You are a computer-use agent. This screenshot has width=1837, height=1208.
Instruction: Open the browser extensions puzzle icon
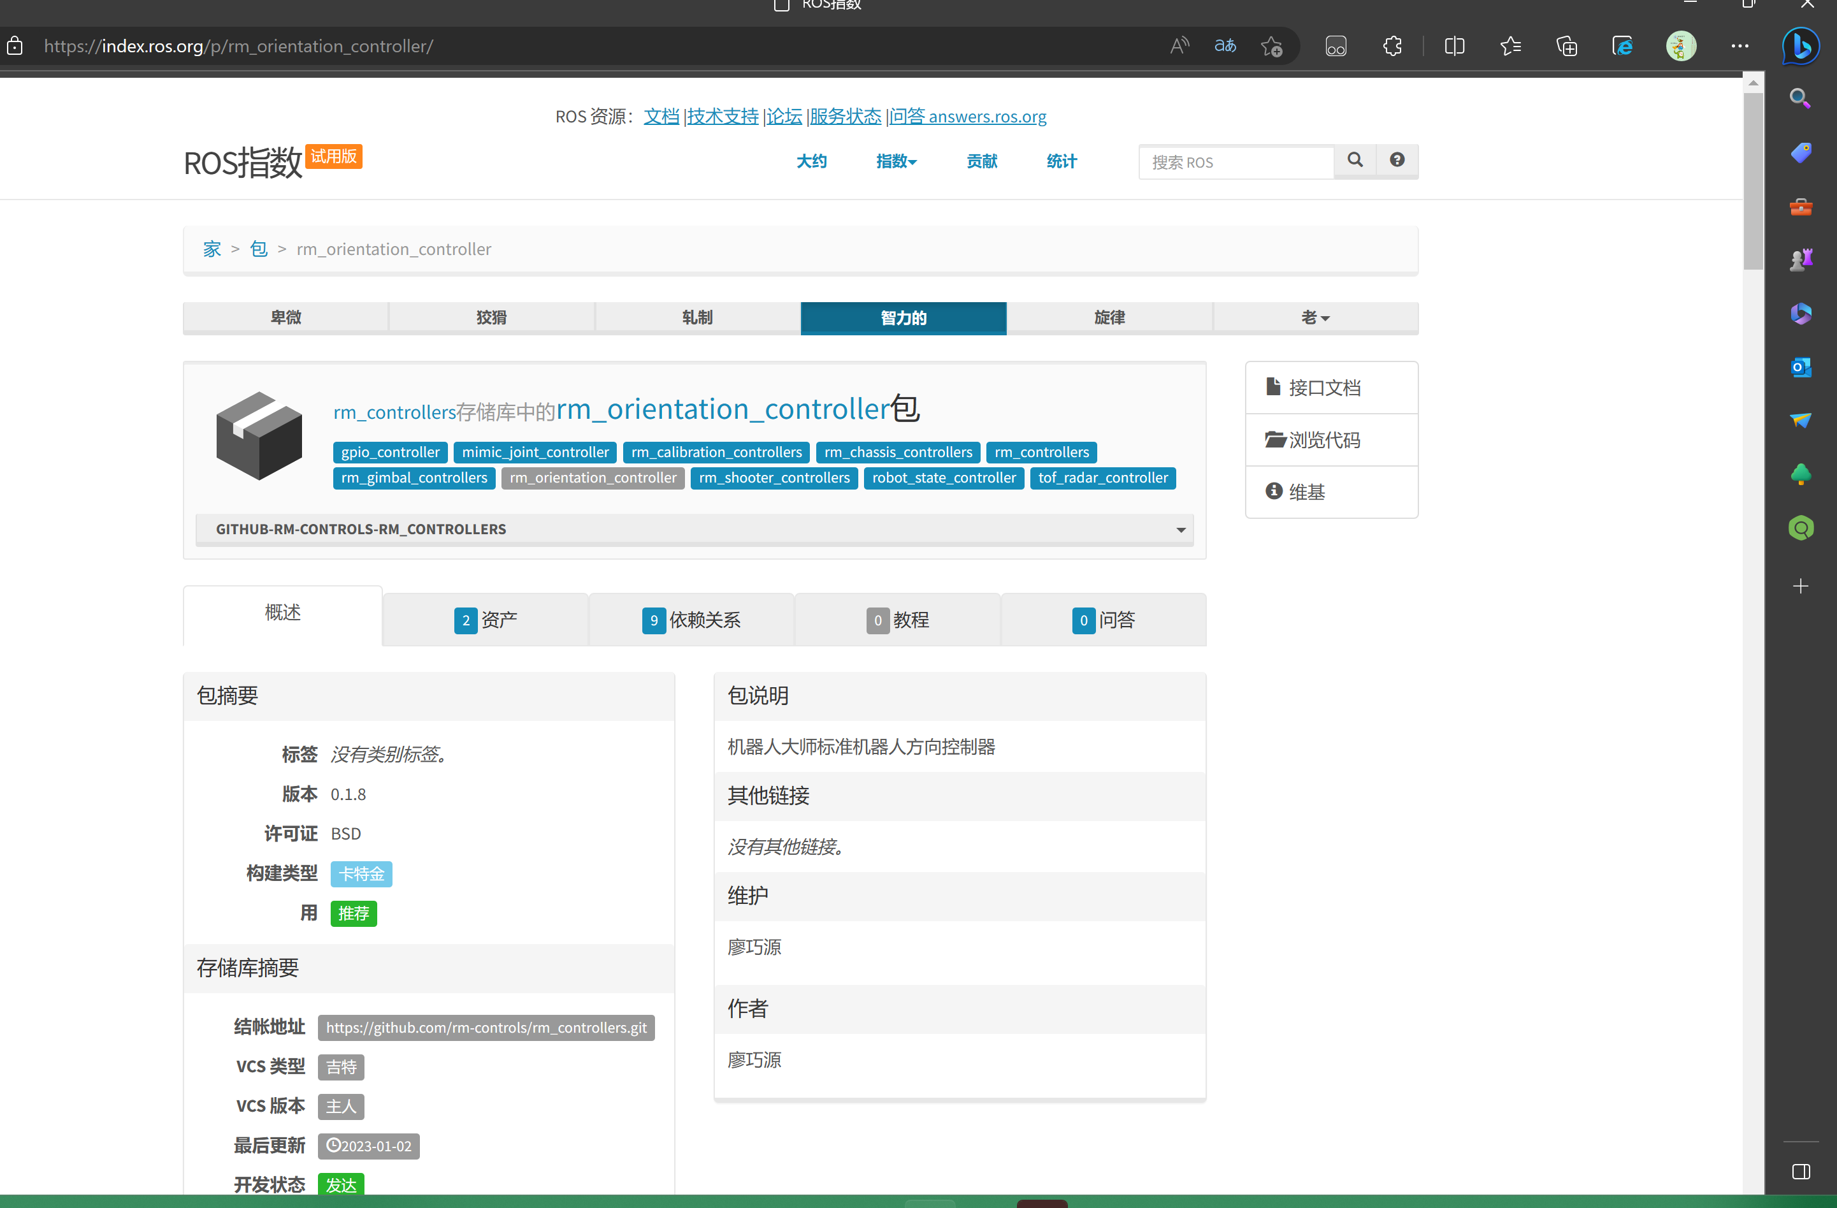1392,45
